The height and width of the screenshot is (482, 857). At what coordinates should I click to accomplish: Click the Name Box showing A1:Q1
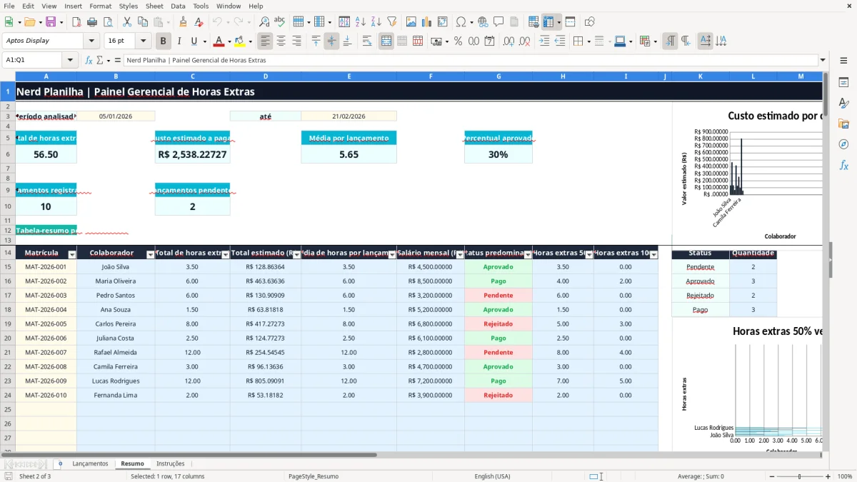pos(33,60)
